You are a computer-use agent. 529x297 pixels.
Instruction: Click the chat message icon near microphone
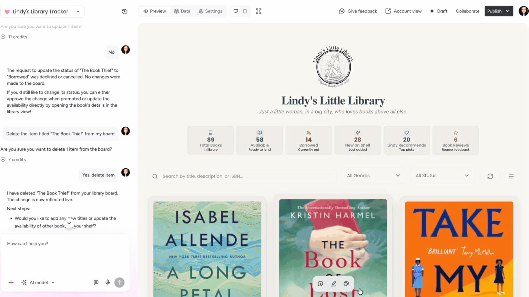coord(96,282)
